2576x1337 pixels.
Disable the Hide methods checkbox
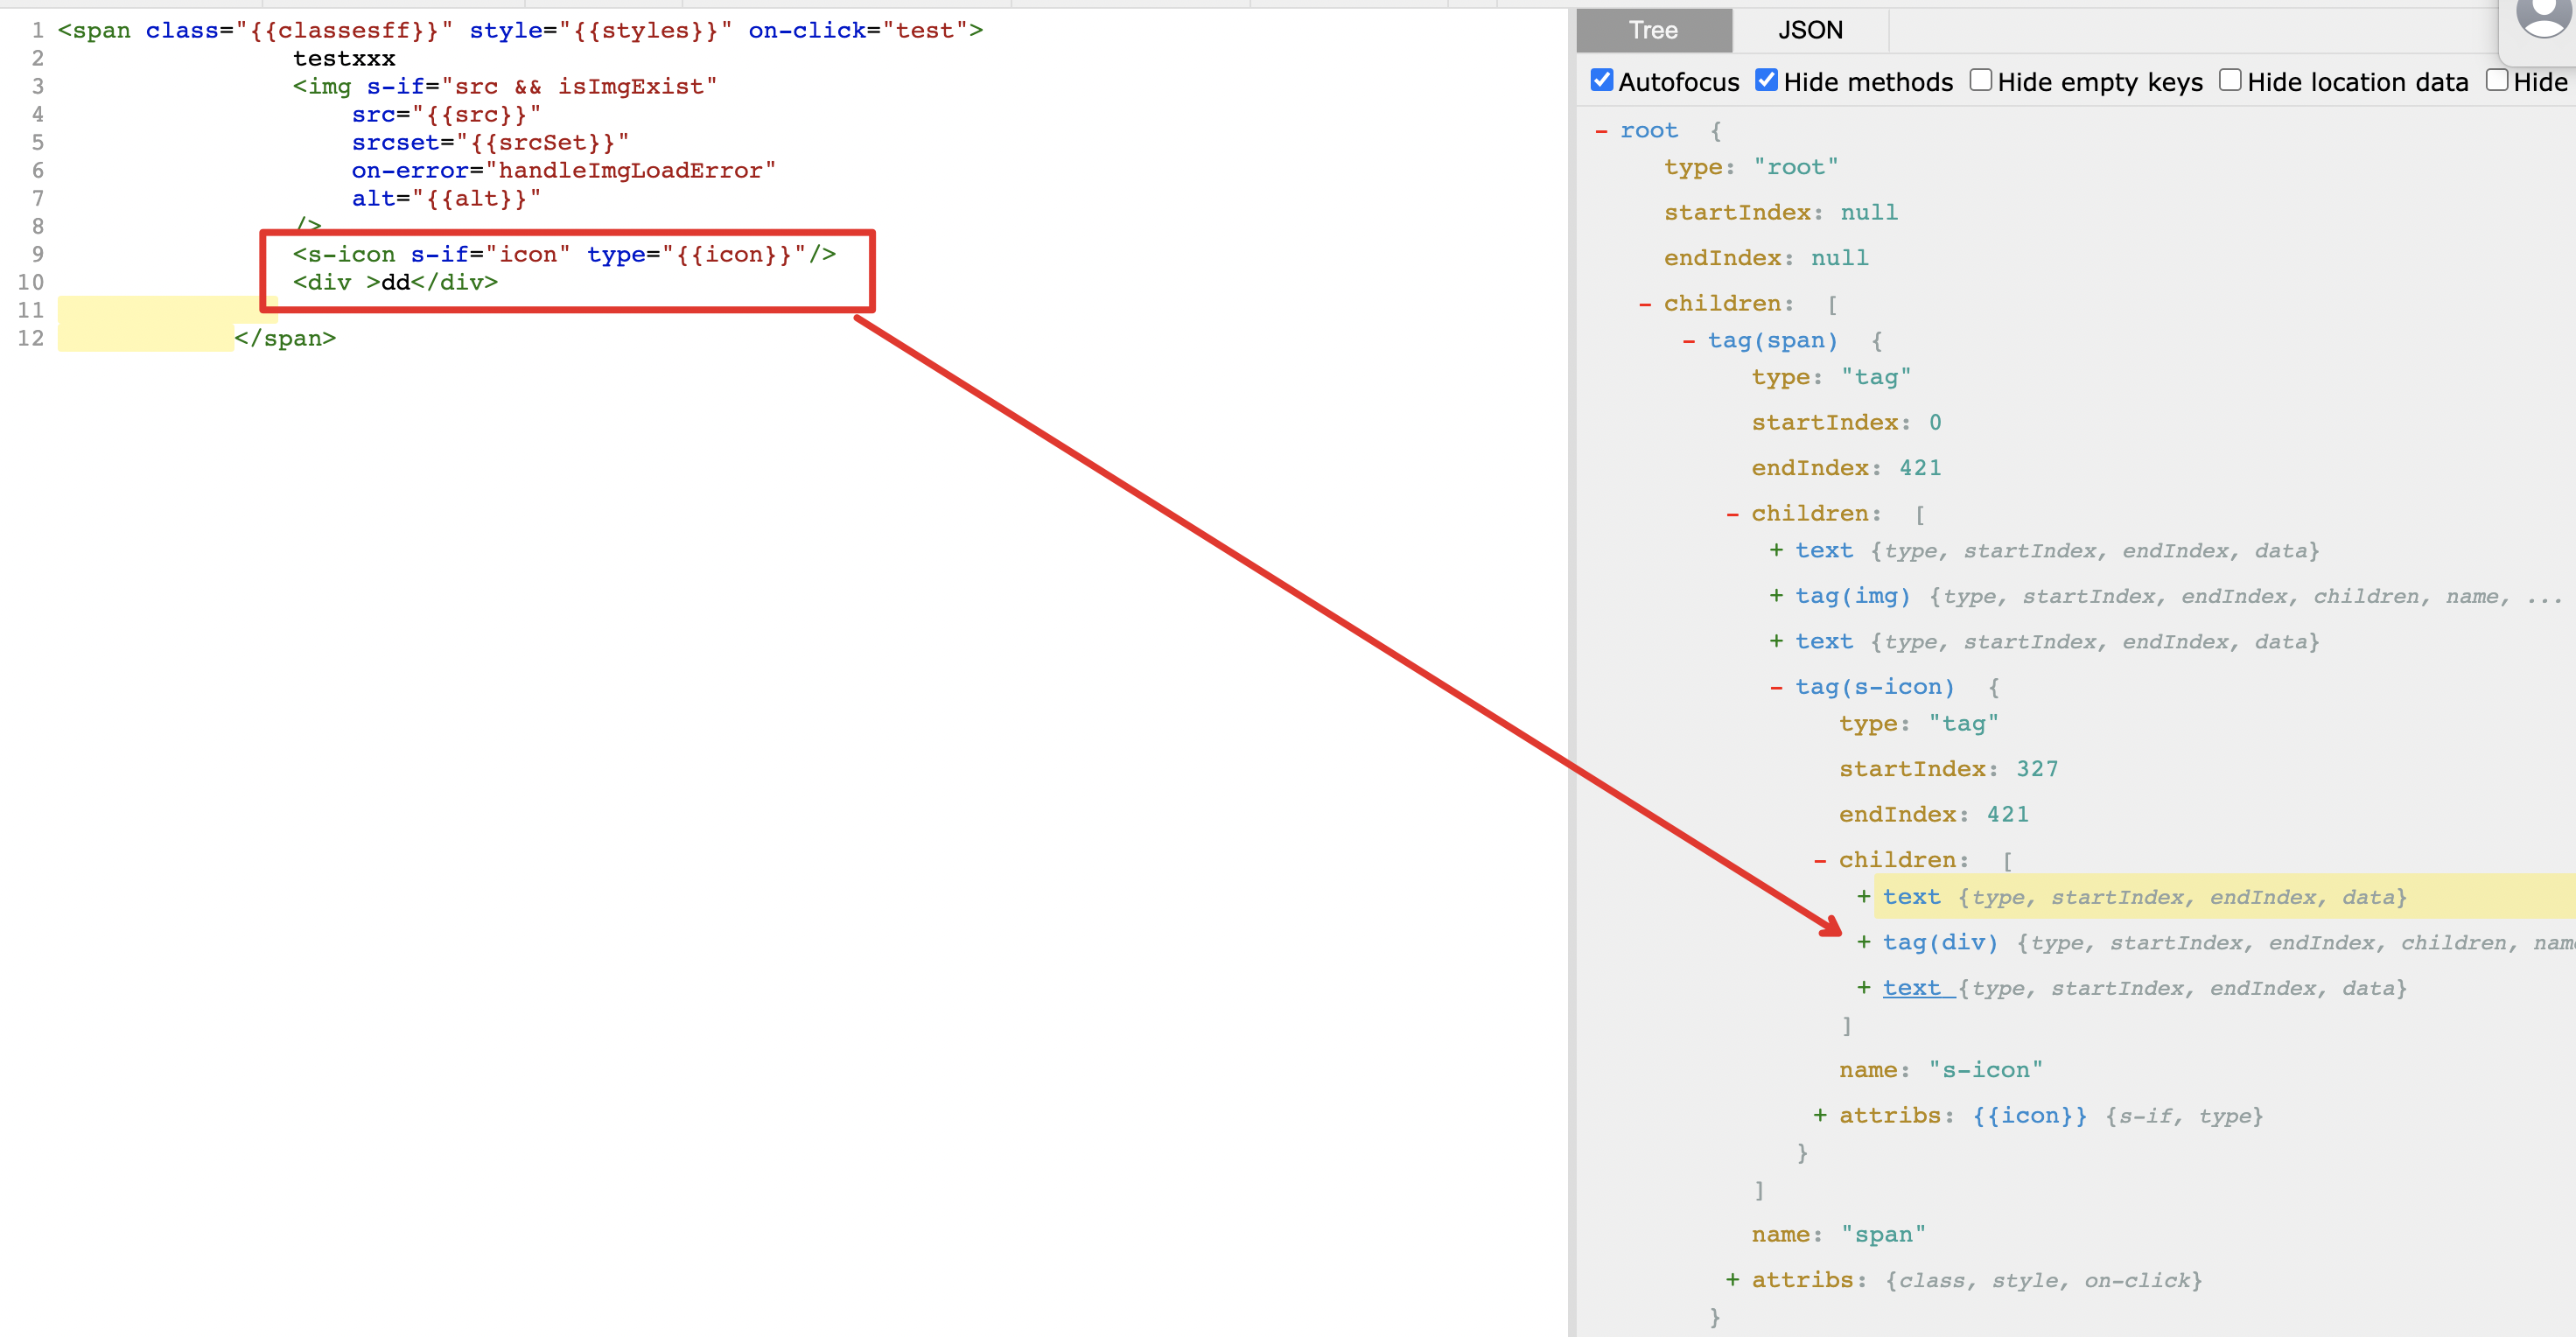[x=1766, y=80]
